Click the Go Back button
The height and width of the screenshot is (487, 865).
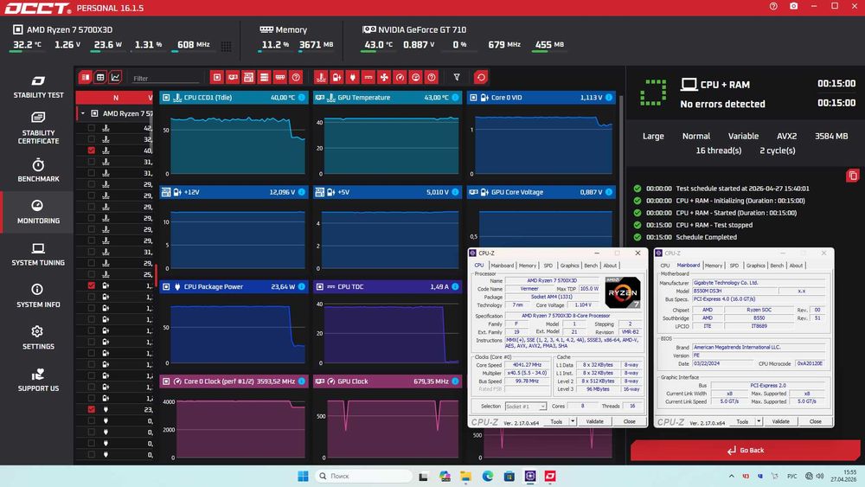746,450
